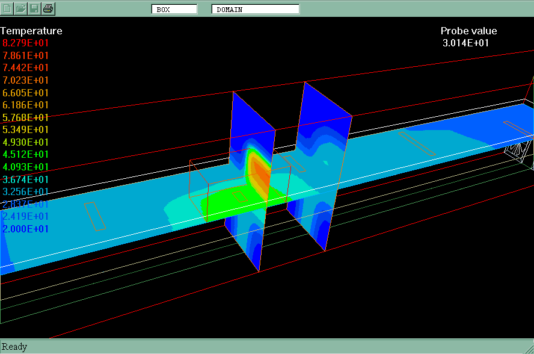This screenshot has width=534, height=354.
Task: Click the Save disk icon
Action: click(x=34, y=8)
